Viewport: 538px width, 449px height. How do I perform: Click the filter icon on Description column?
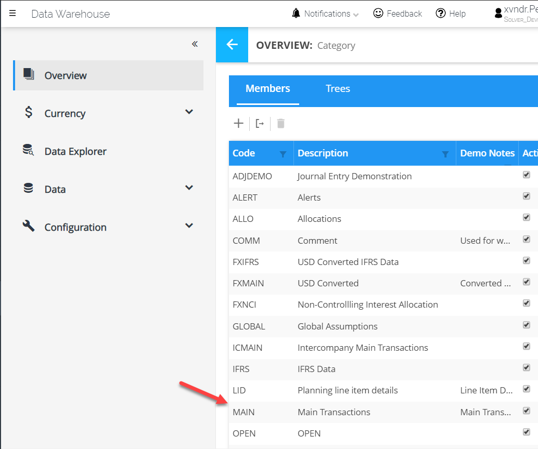tap(445, 154)
